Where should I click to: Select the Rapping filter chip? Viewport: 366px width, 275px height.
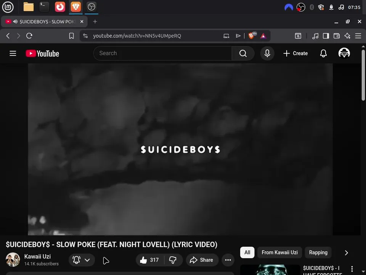(318, 252)
